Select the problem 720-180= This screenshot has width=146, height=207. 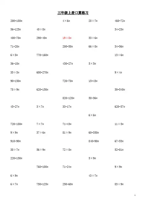pyautogui.click(x=16, y=124)
